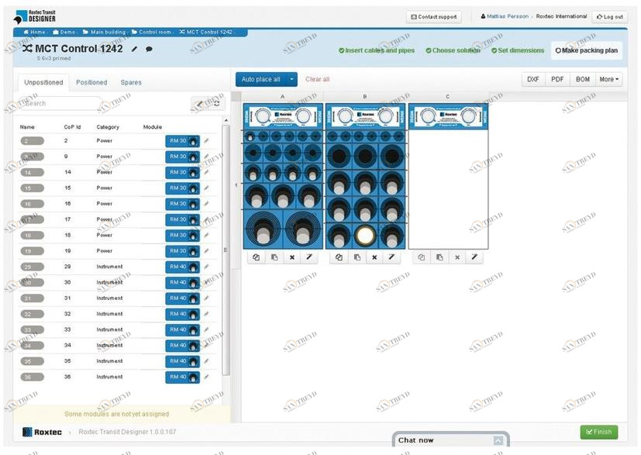Click the refresh icon above the cable list
Screen dimensions: 641x455
[x=214, y=103]
